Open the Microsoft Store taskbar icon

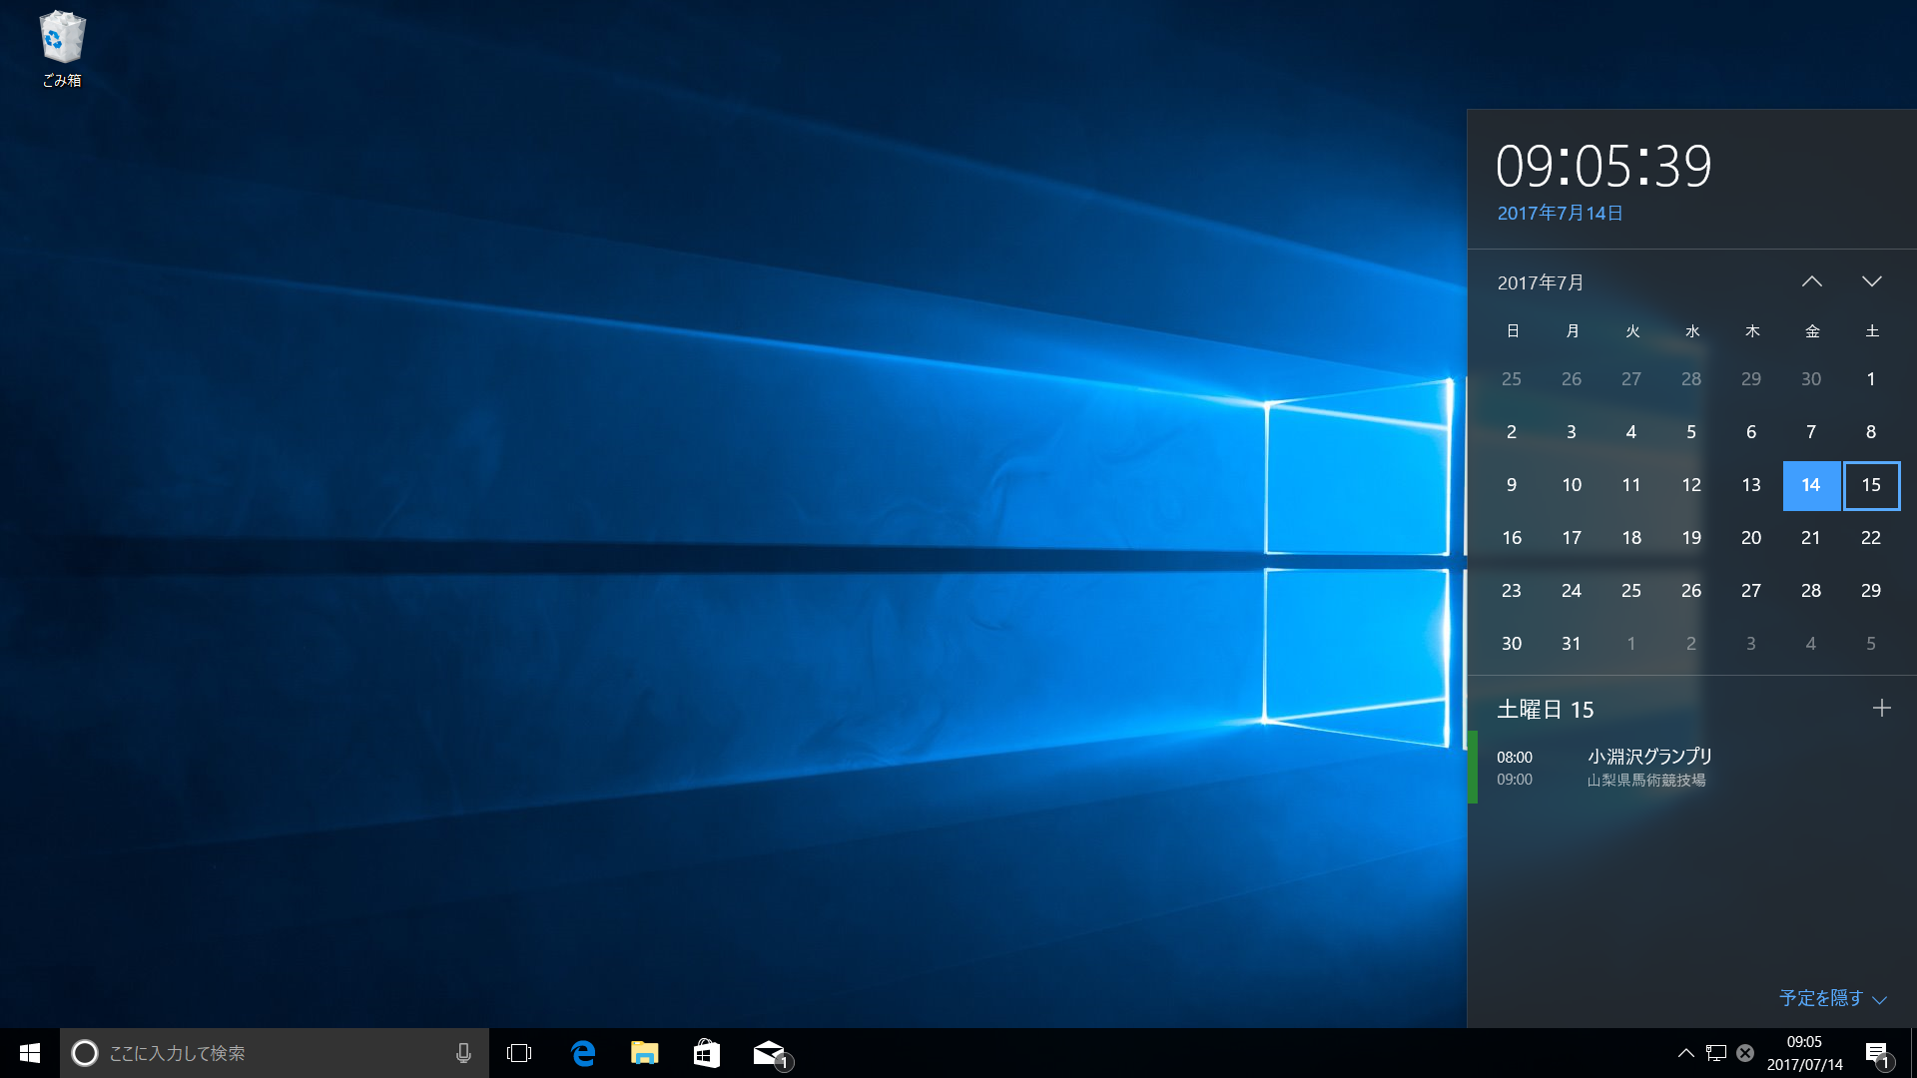(707, 1053)
